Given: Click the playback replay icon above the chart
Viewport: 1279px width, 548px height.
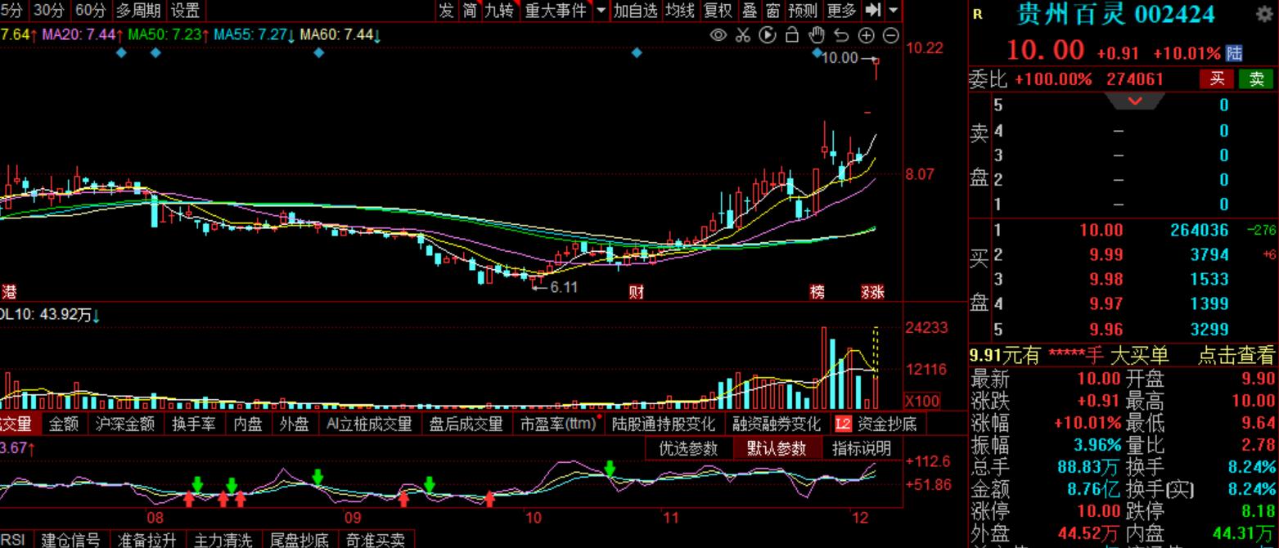Looking at the screenshot, I should click(x=768, y=35).
